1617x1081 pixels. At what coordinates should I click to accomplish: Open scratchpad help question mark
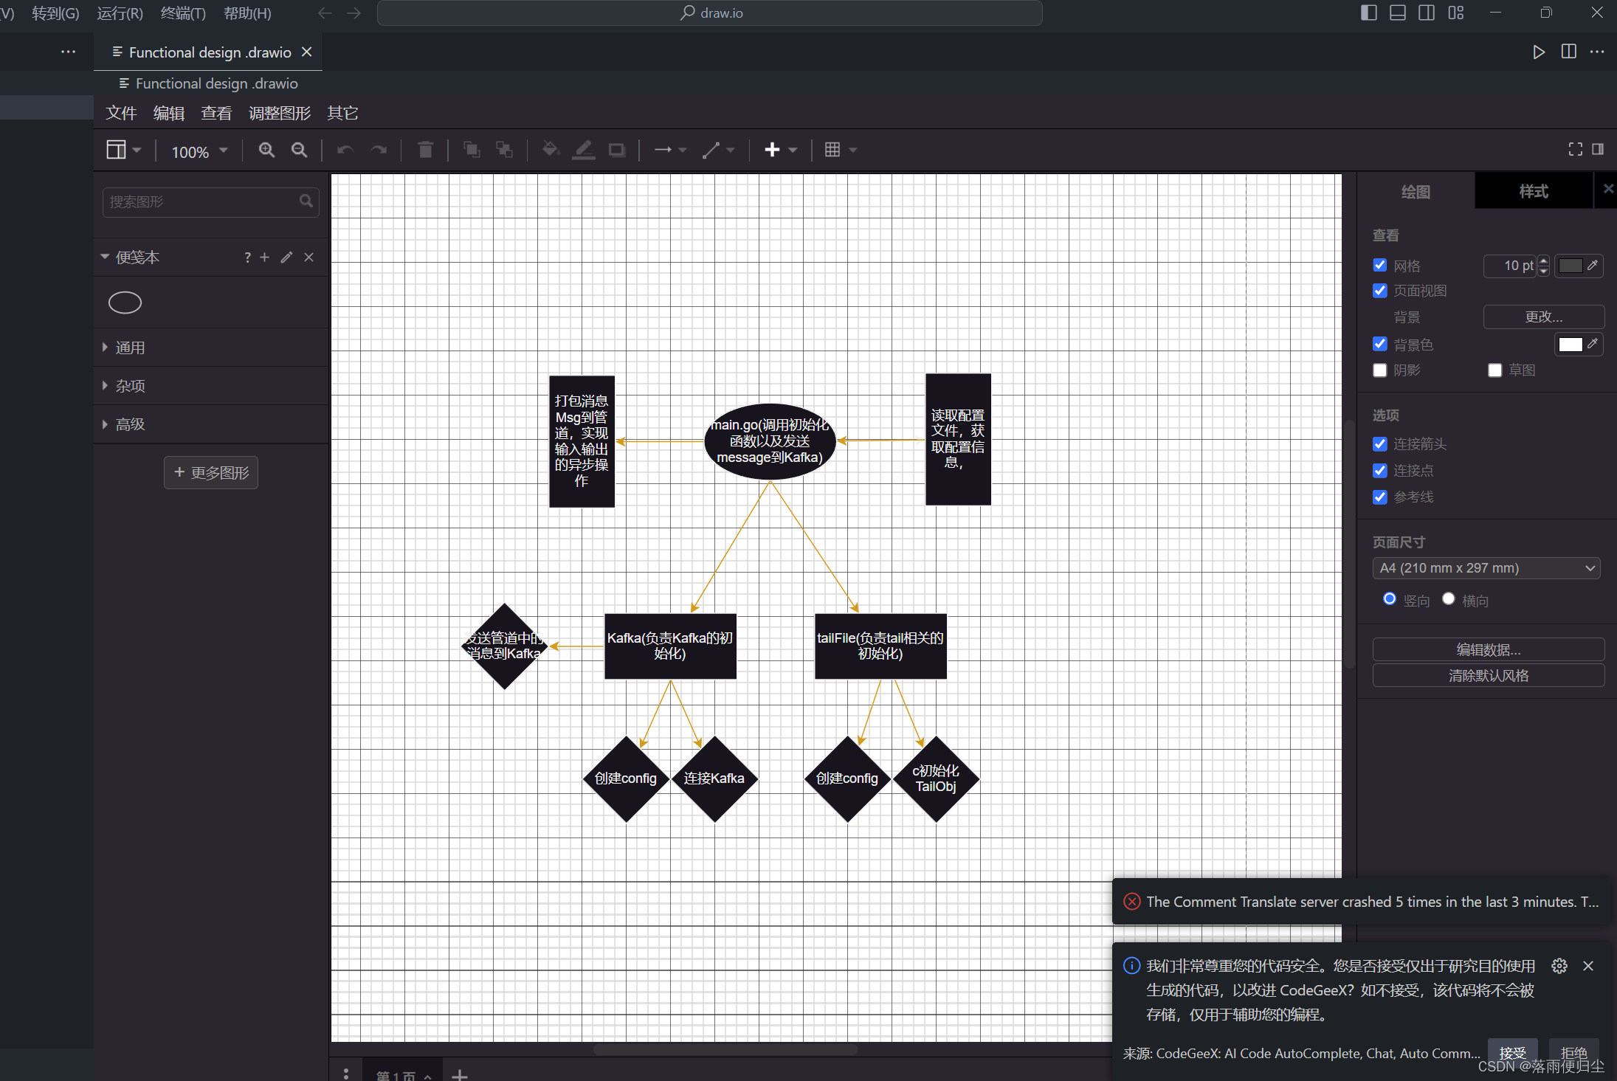pos(247,258)
